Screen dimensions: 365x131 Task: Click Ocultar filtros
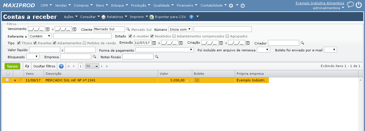pyautogui.click(x=44, y=66)
